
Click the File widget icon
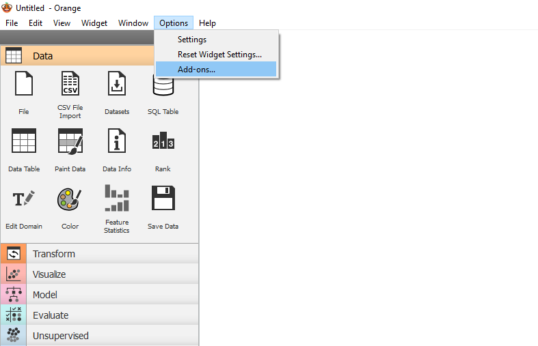(x=24, y=84)
